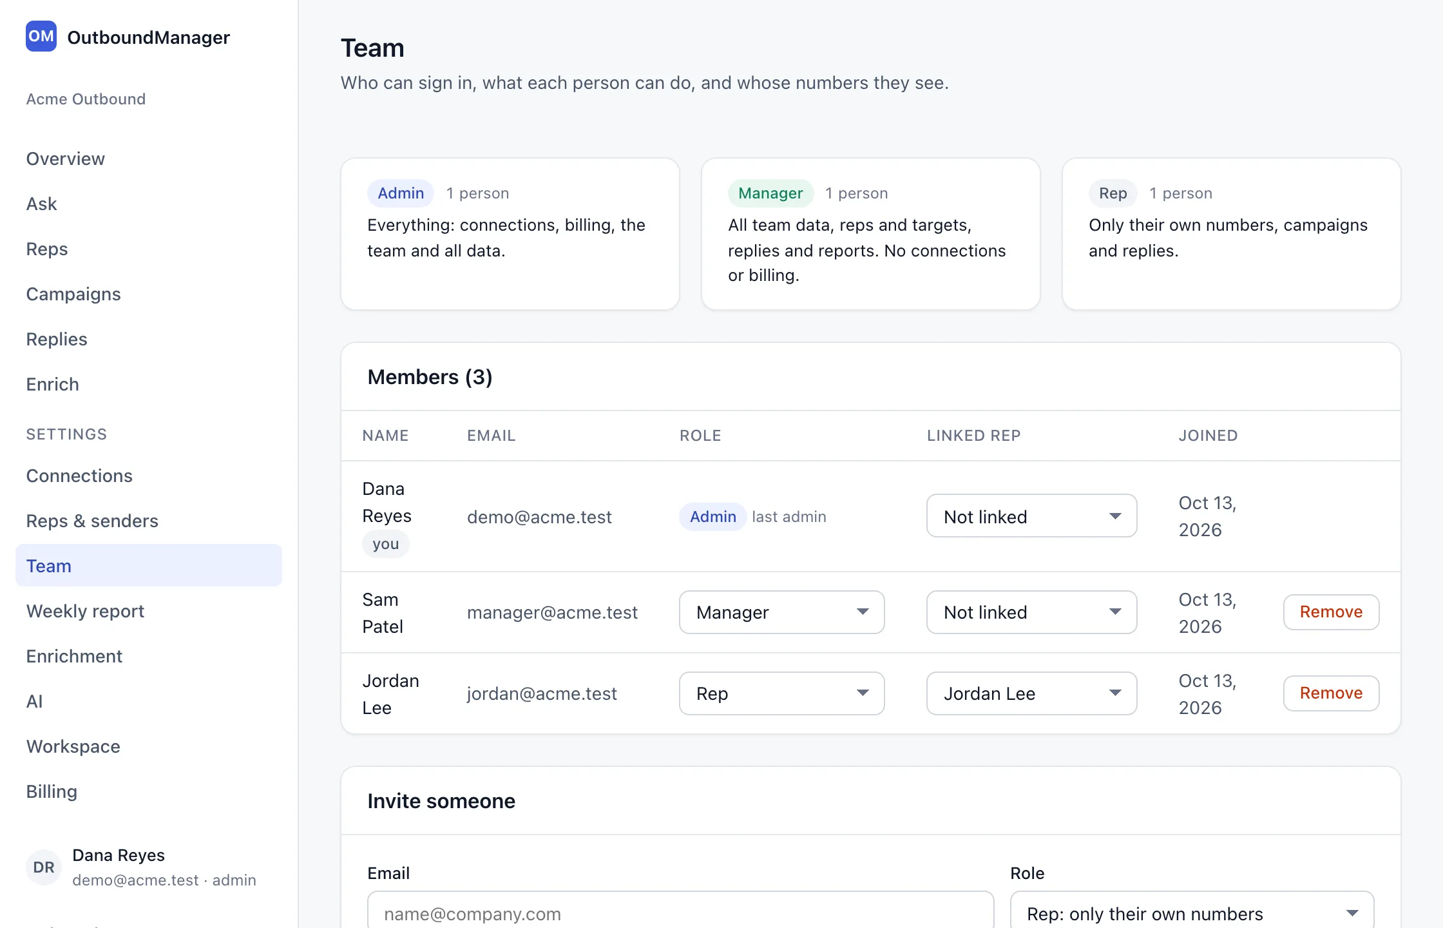Click the DR user avatar
Screen dimensions: 1443x928
coord(44,867)
